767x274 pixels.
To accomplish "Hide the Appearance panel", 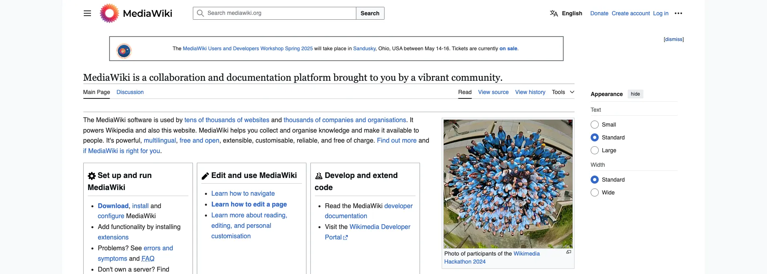I will 635,94.
